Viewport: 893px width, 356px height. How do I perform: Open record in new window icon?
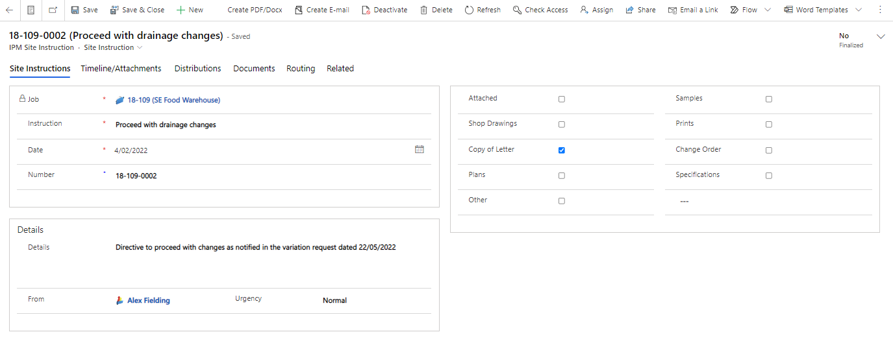pyautogui.click(x=53, y=10)
